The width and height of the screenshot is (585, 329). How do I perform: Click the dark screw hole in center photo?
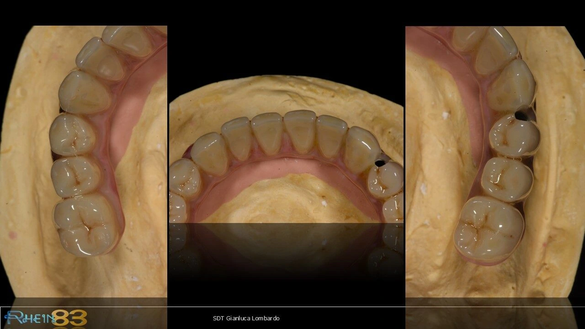[x=379, y=162]
